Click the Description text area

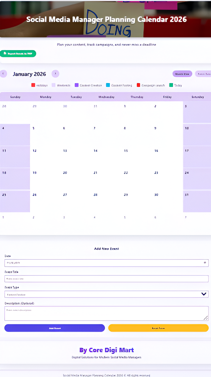[x=107, y=313]
